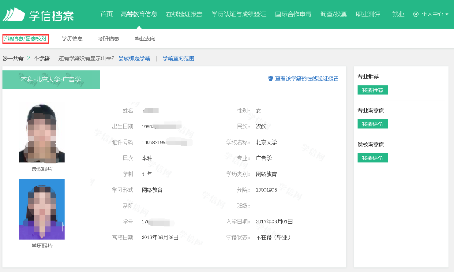Screen dimensions: 454x272
Task: Go to the 就业 section
Action: pos(398,14)
